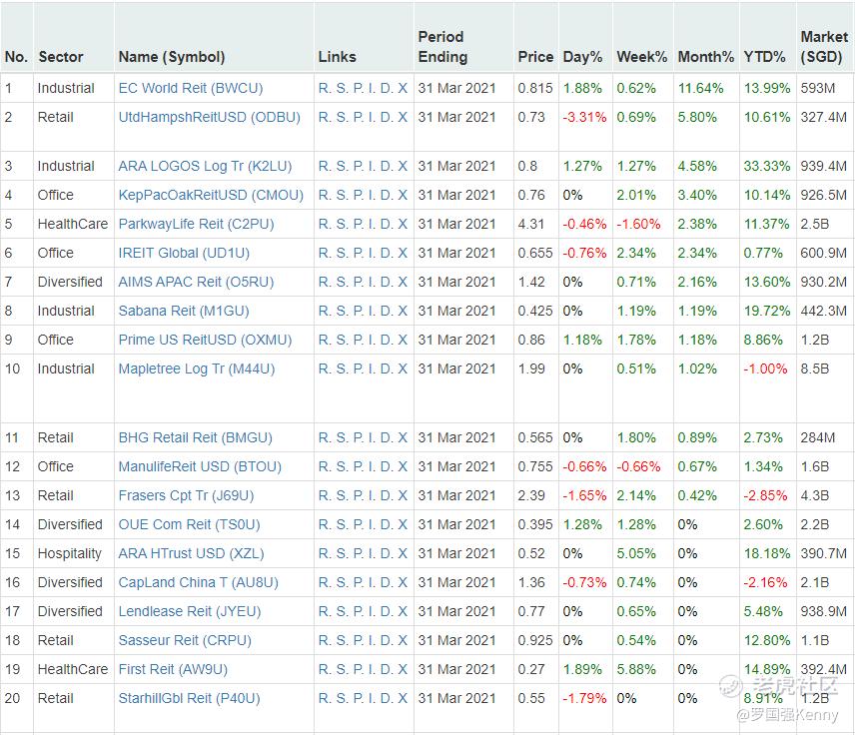The image size is (855, 735).
Task: Select the -2.85% YTD value for Frasers Cpt Tr
Action: [765, 495]
